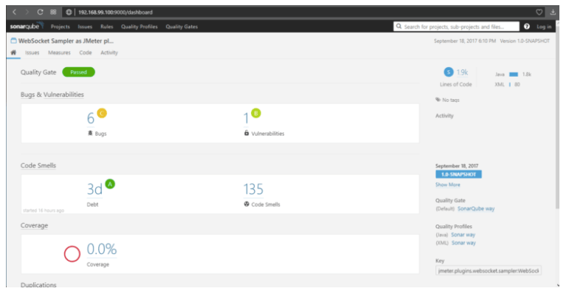Click the Show More link
This screenshot has height=294, width=569.
tap(448, 185)
